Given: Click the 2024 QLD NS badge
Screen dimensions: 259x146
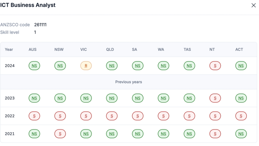Looking at the screenshot, I should pyautogui.click(x=112, y=66).
